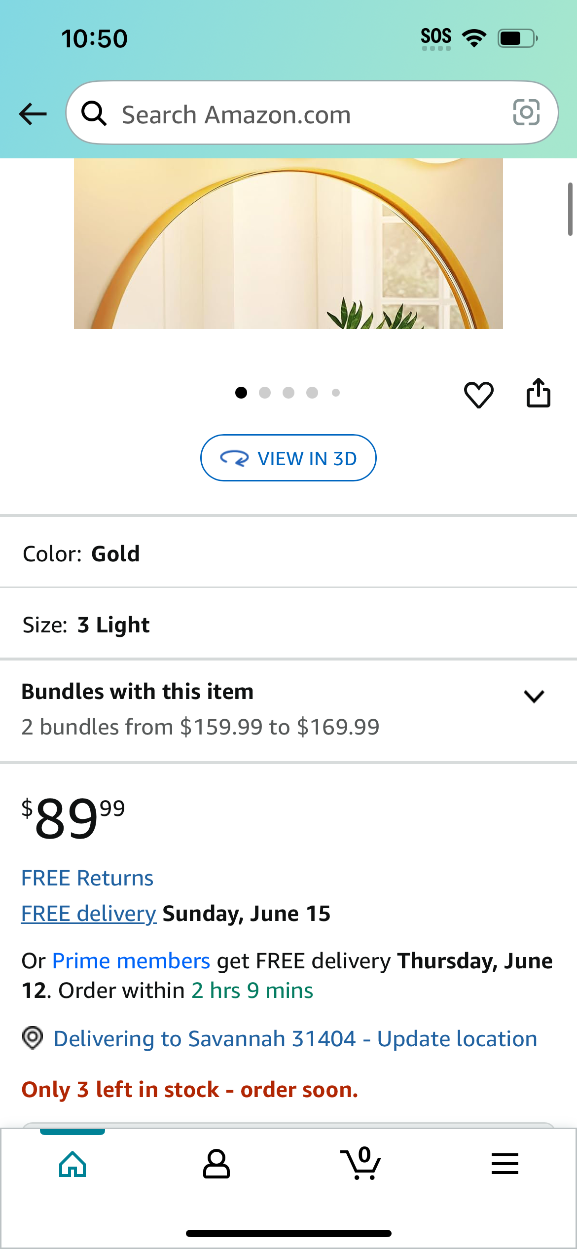Viewport: 577px width, 1249px height.
Task: Add item to wishlist with heart icon
Action: [x=478, y=395]
